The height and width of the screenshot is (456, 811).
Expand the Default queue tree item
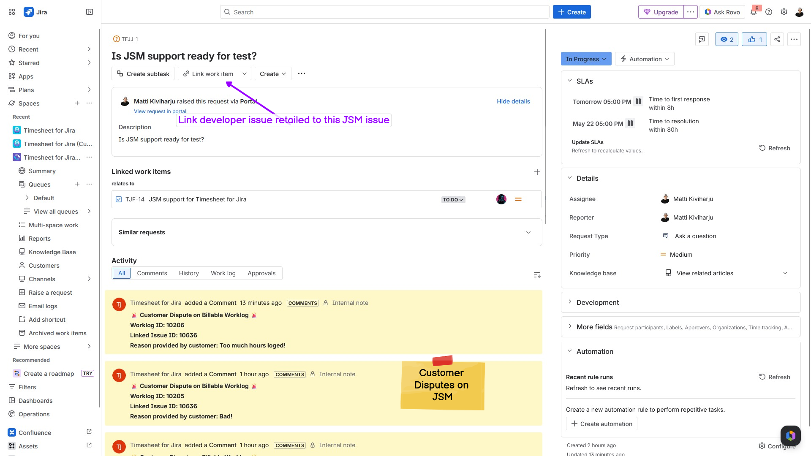27,198
